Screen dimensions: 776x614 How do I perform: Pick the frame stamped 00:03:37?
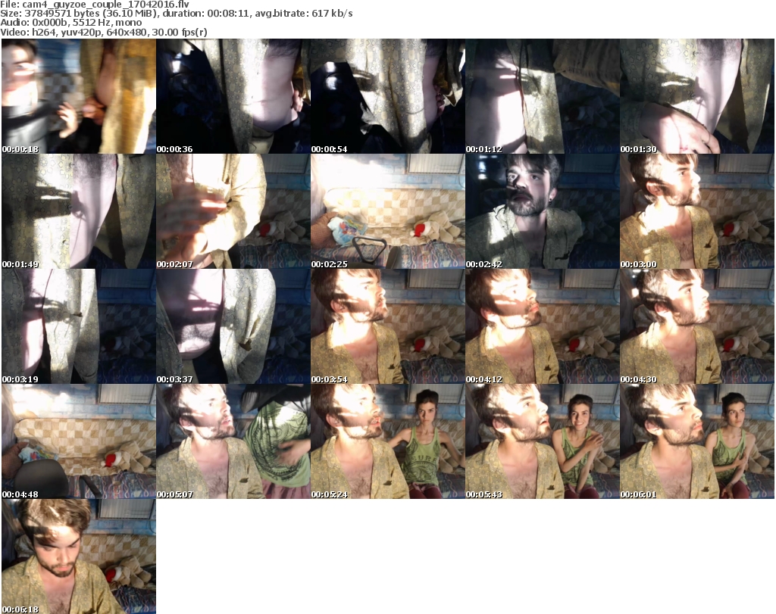click(233, 326)
